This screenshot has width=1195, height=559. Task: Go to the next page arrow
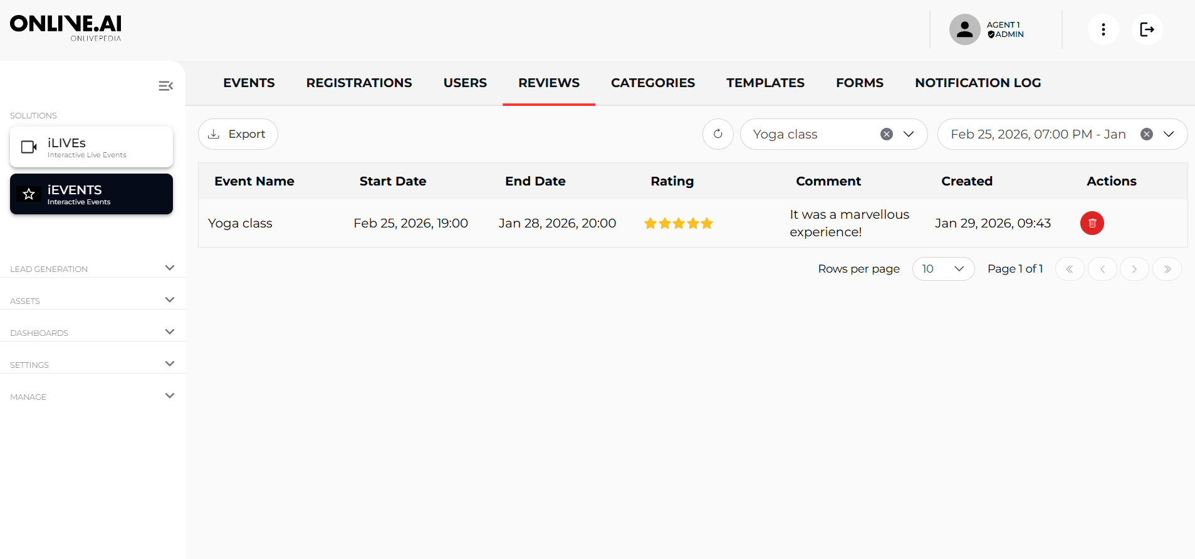(x=1134, y=269)
